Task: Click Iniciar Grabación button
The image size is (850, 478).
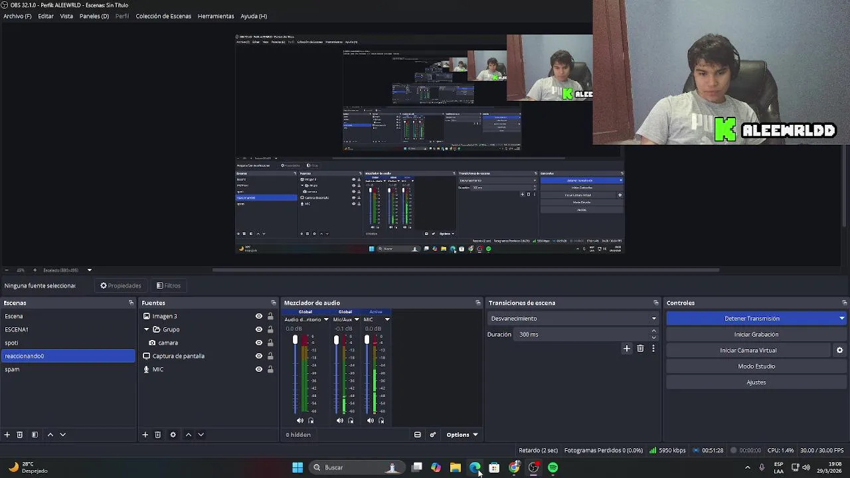Action: [x=756, y=335]
